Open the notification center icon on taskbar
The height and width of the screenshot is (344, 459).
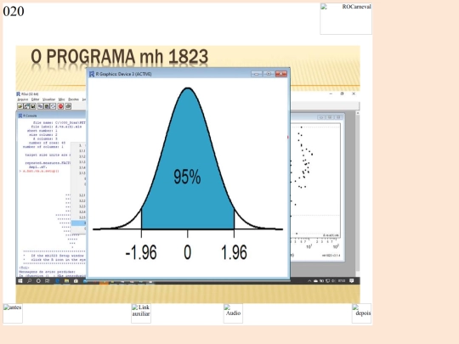pos(352,281)
